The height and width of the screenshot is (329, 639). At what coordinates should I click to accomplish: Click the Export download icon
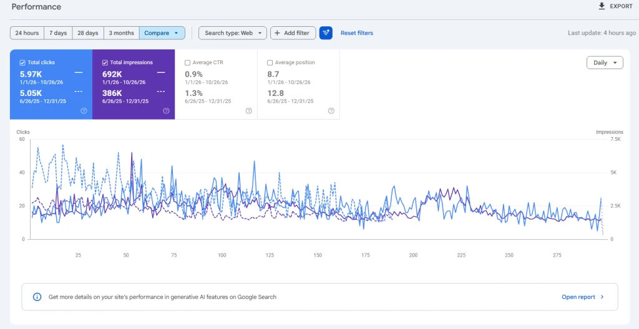[x=602, y=6]
